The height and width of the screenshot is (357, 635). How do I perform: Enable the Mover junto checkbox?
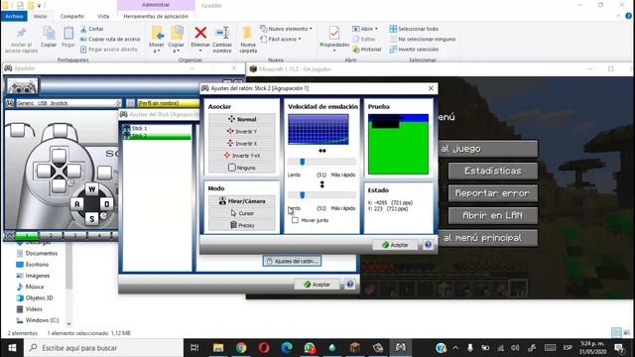tap(295, 220)
